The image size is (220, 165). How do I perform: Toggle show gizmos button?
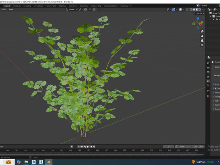coord(174,10)
